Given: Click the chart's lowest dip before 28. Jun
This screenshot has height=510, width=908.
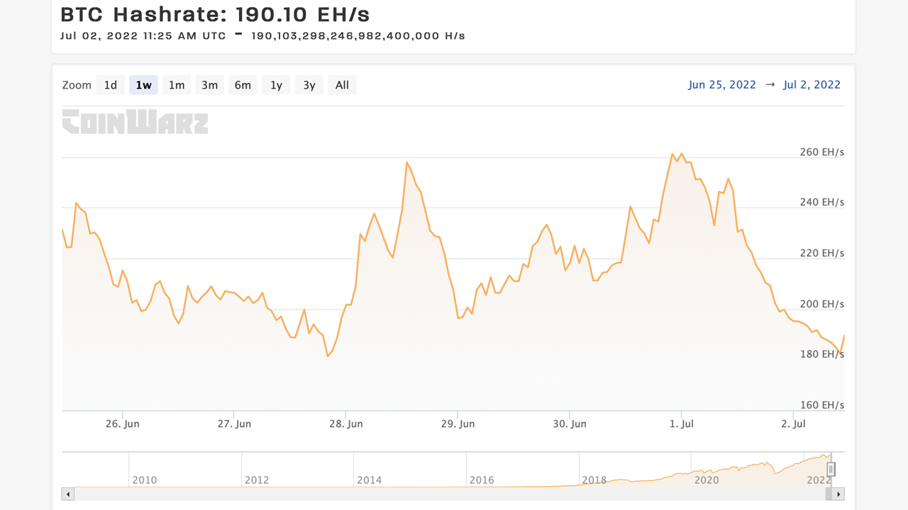Looking at the screenshot, I should (x=328, y=356).
